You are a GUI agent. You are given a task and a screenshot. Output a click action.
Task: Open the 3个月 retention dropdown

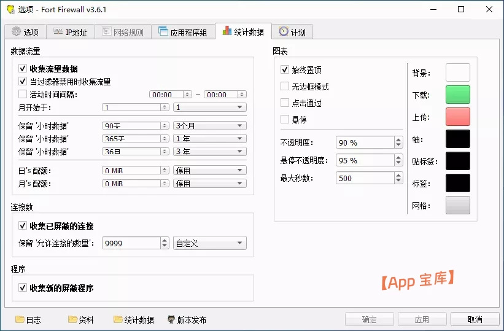pyautogui.click(x=210, y=125)
